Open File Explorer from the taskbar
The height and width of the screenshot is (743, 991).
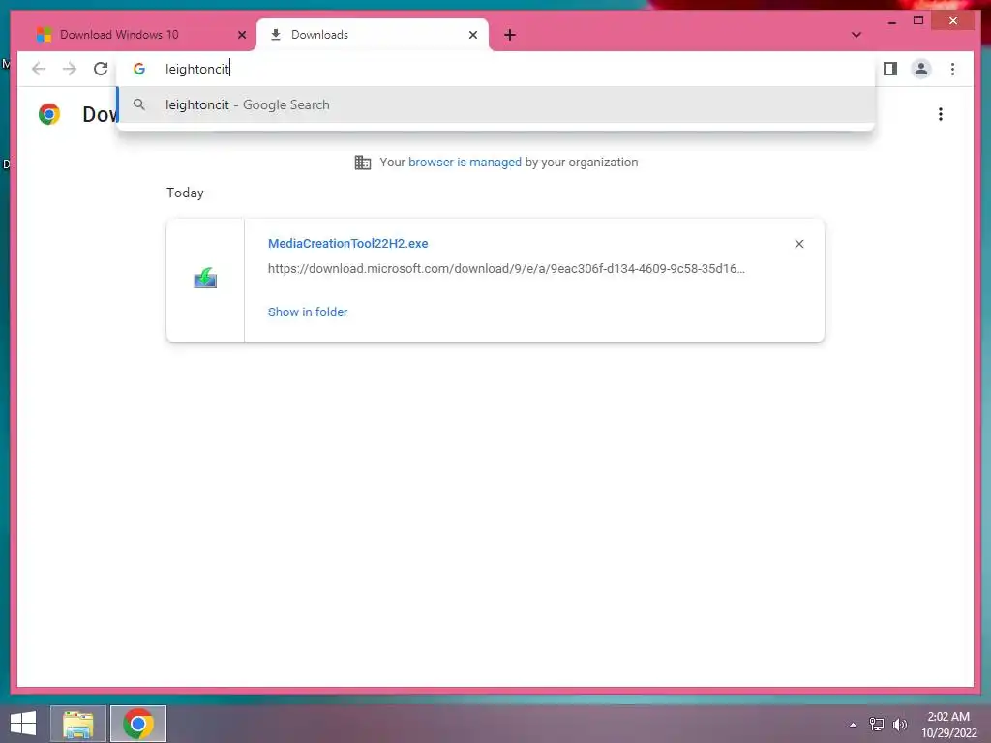[x=77, y=724]
